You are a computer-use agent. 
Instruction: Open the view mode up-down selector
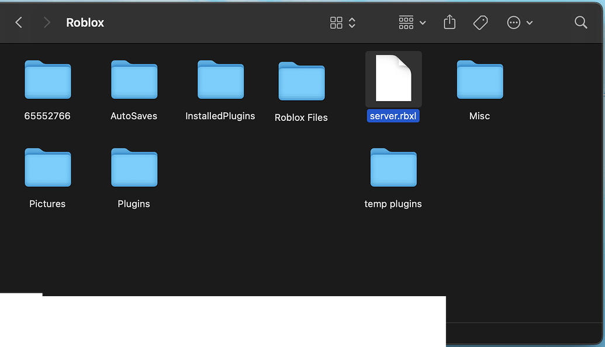click(352, 22)
